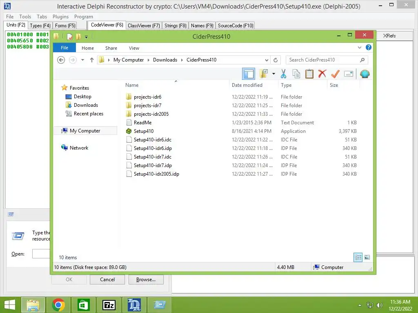
Task: Switch to IDR Strings (F8) tab
Action: [x=176, y=26]
